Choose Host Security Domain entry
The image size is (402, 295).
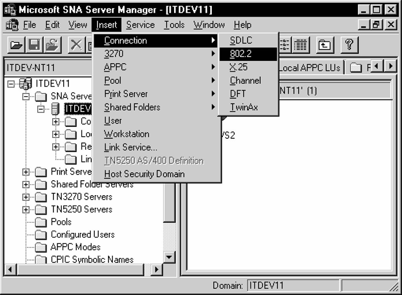pyautogui.click(x=144, y=173)
